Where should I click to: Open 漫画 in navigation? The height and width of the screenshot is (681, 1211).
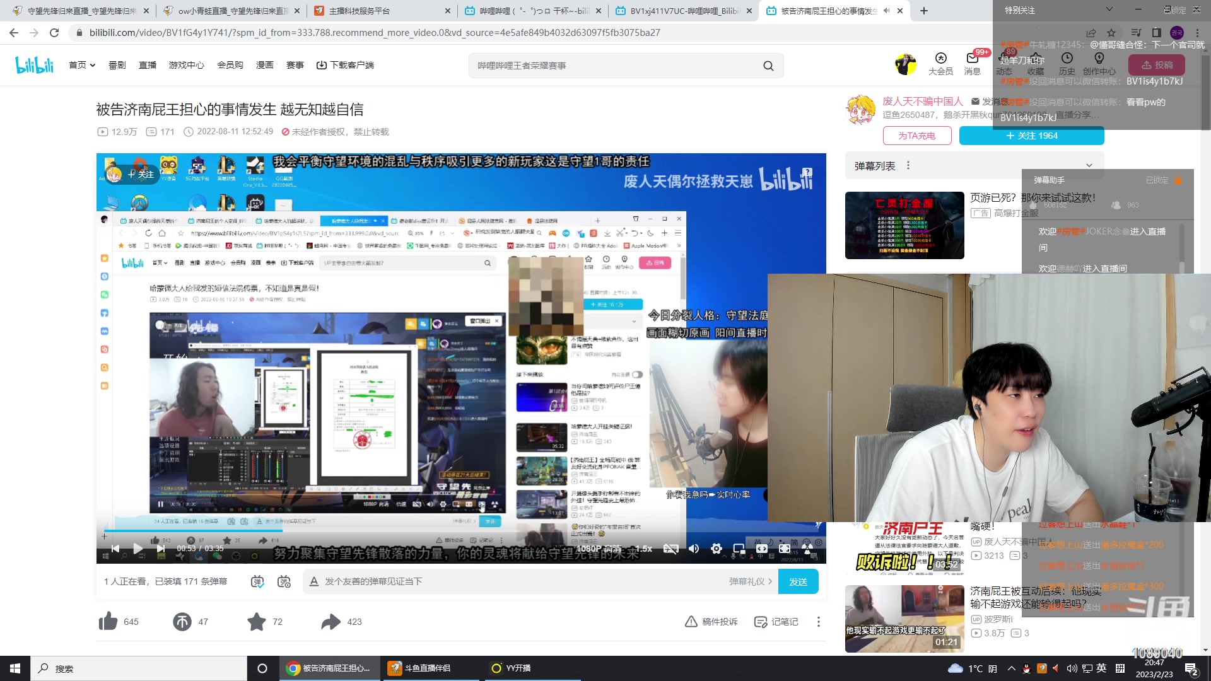click(x=265, y=65)
